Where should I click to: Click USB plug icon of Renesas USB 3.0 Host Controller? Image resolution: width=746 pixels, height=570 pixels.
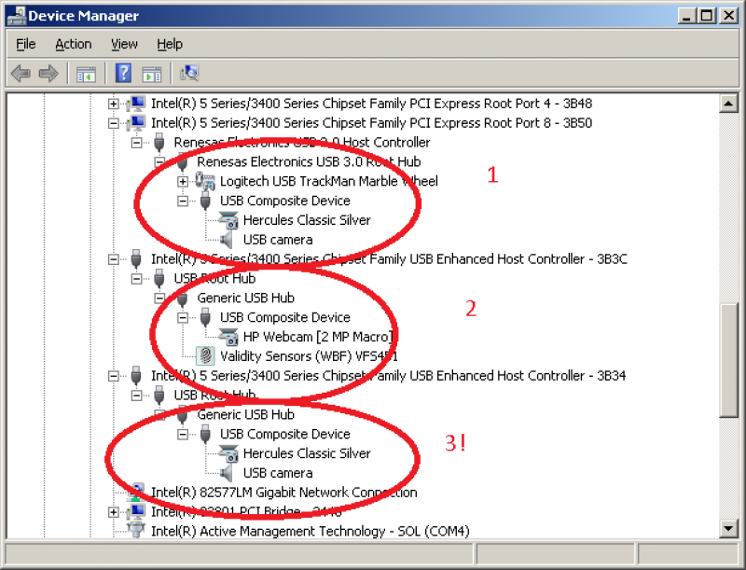point(159,142)
